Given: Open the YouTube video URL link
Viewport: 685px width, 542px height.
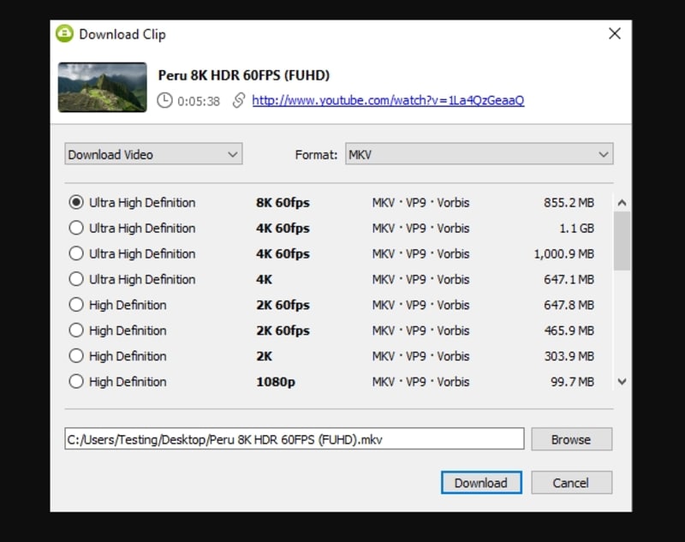Looking at the screenshot, I should pos(388,100).
